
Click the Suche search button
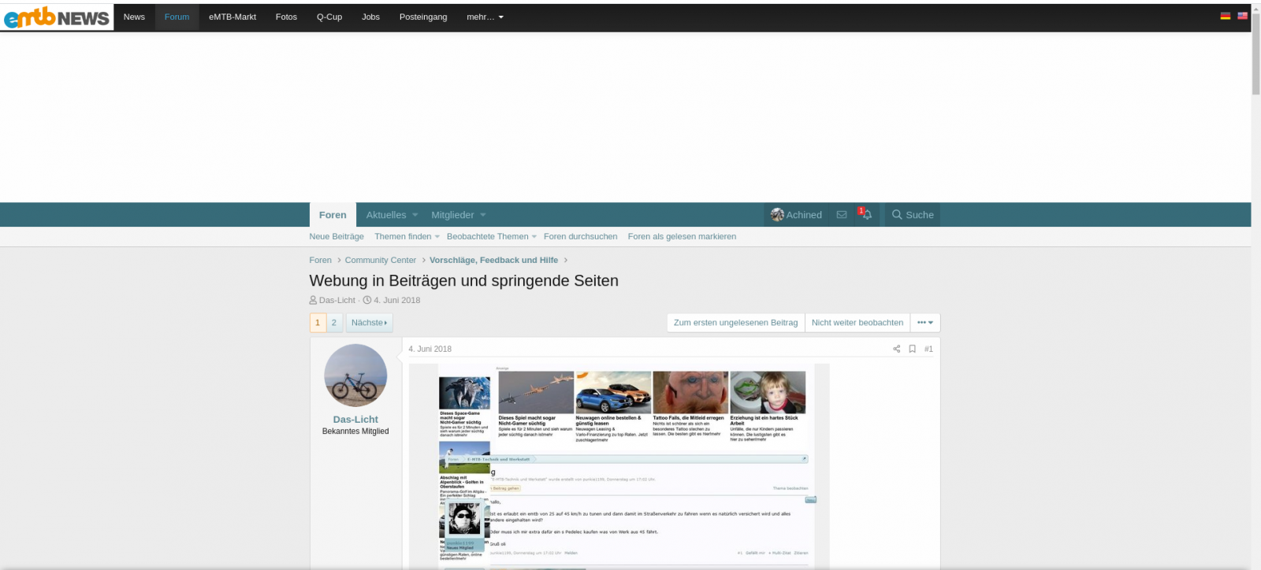pos(913,215)
